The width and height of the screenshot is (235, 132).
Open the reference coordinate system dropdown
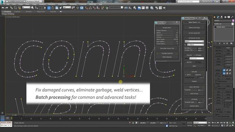tap(67, 7)
